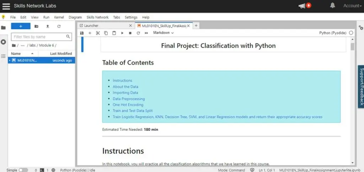Open the hamburger menu in Skills Network Labs
The image size is (364, 172).
click(6, 6)
